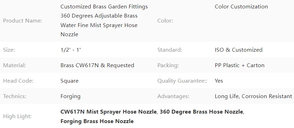Click the Material label

pos(15,65)
